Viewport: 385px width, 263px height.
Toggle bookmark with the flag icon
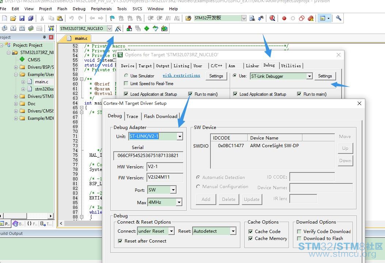pyautogui.click(x=112, y=18)
